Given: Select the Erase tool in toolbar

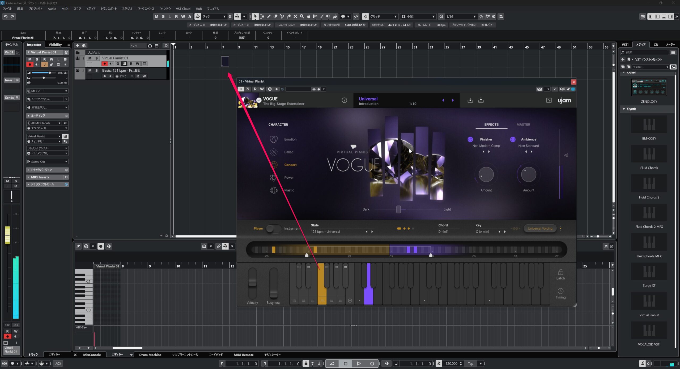Looking at the screenshot, I should pos(275,16).
